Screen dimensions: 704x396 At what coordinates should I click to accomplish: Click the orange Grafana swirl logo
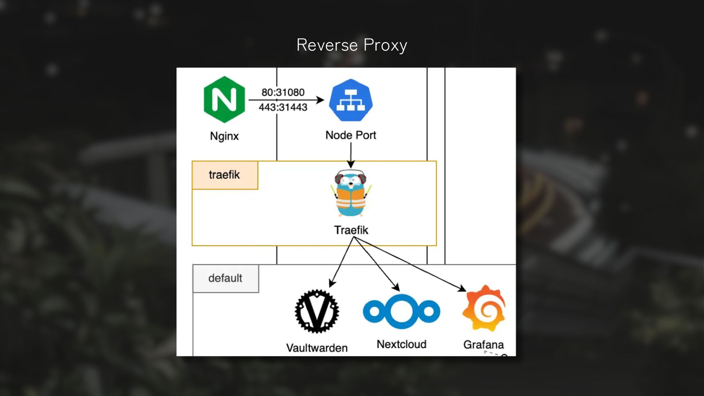point(484,308)
